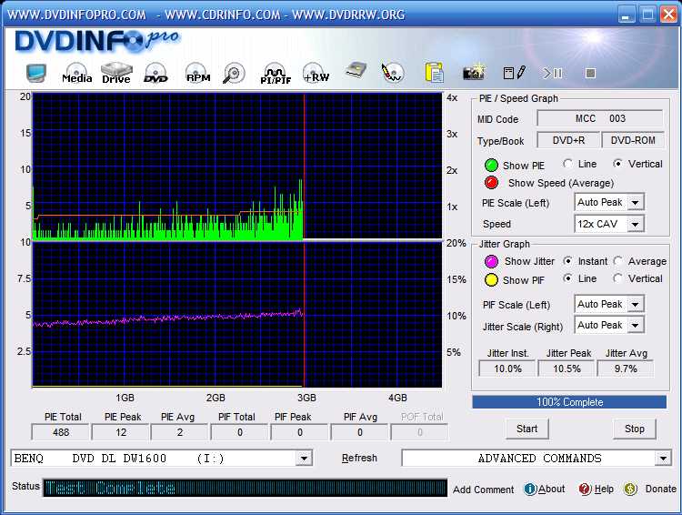The width and height of the screenshot is (682, 515).
Task: Click the +RW toolbar icon
Action: [316, 73]
